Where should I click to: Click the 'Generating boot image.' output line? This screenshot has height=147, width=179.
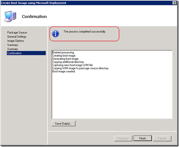click(x=65, y=59)
